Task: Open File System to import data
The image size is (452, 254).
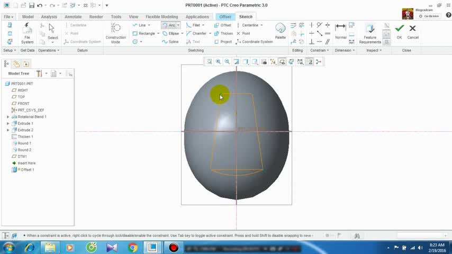Action: [x=27, y=33]
